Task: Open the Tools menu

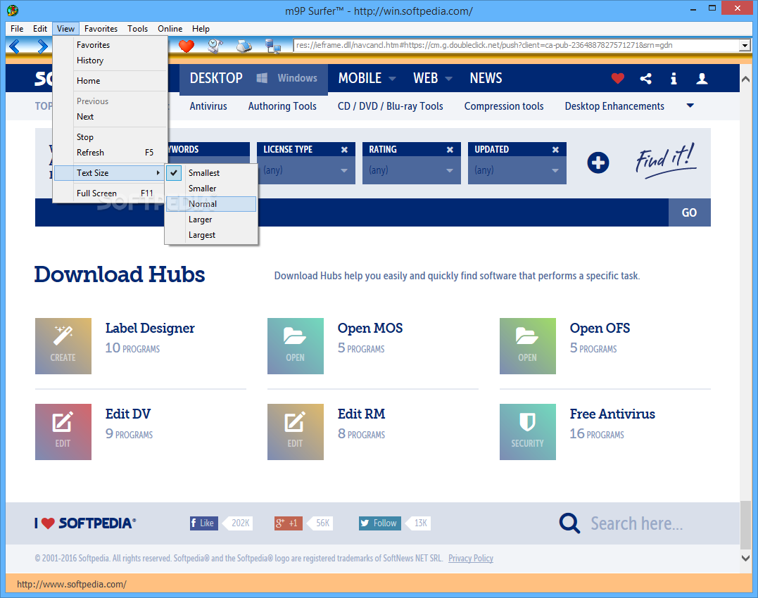Action: (137, 29)
